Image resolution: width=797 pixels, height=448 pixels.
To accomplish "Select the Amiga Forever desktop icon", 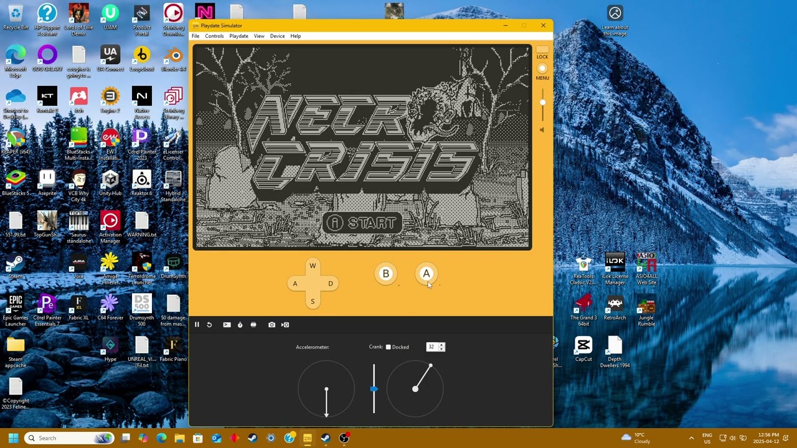I will tap(110, 269).
